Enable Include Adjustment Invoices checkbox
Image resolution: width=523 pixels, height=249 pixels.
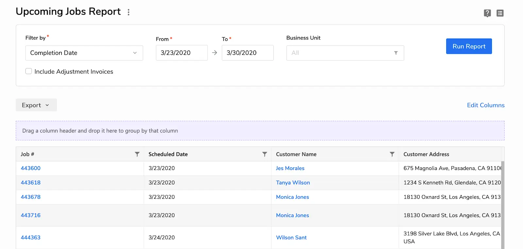(x=29, y=71)
